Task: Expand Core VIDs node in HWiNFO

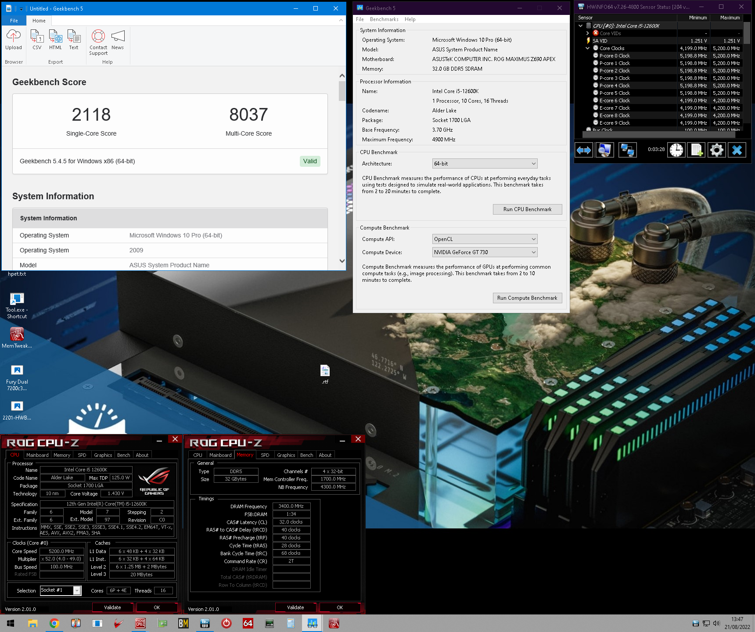Action: pyautogui.click(x=587, y=33)
